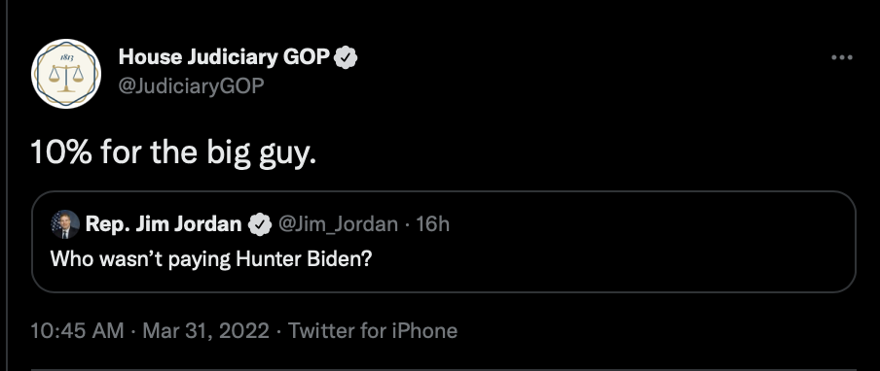Screen dimensions: 880x371
Task: Open the House Judiciary GOP scales avatar
Action: (65, 74)
